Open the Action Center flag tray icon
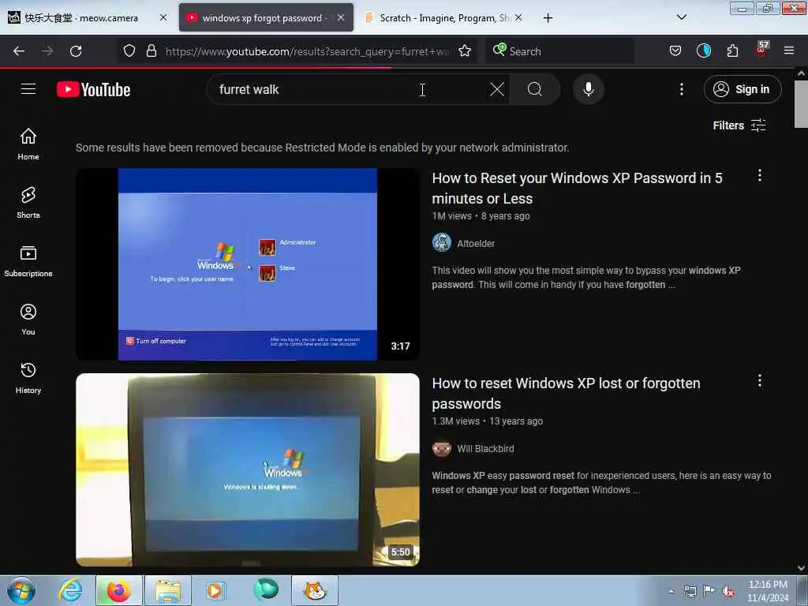Viewport: 808px width, 606px height. (x=709, y=591)
